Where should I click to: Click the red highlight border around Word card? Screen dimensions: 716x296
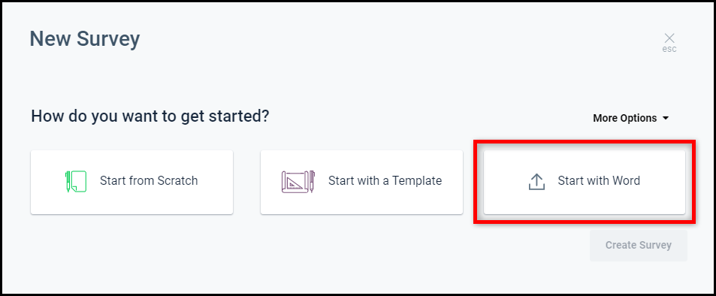[585, 143]
